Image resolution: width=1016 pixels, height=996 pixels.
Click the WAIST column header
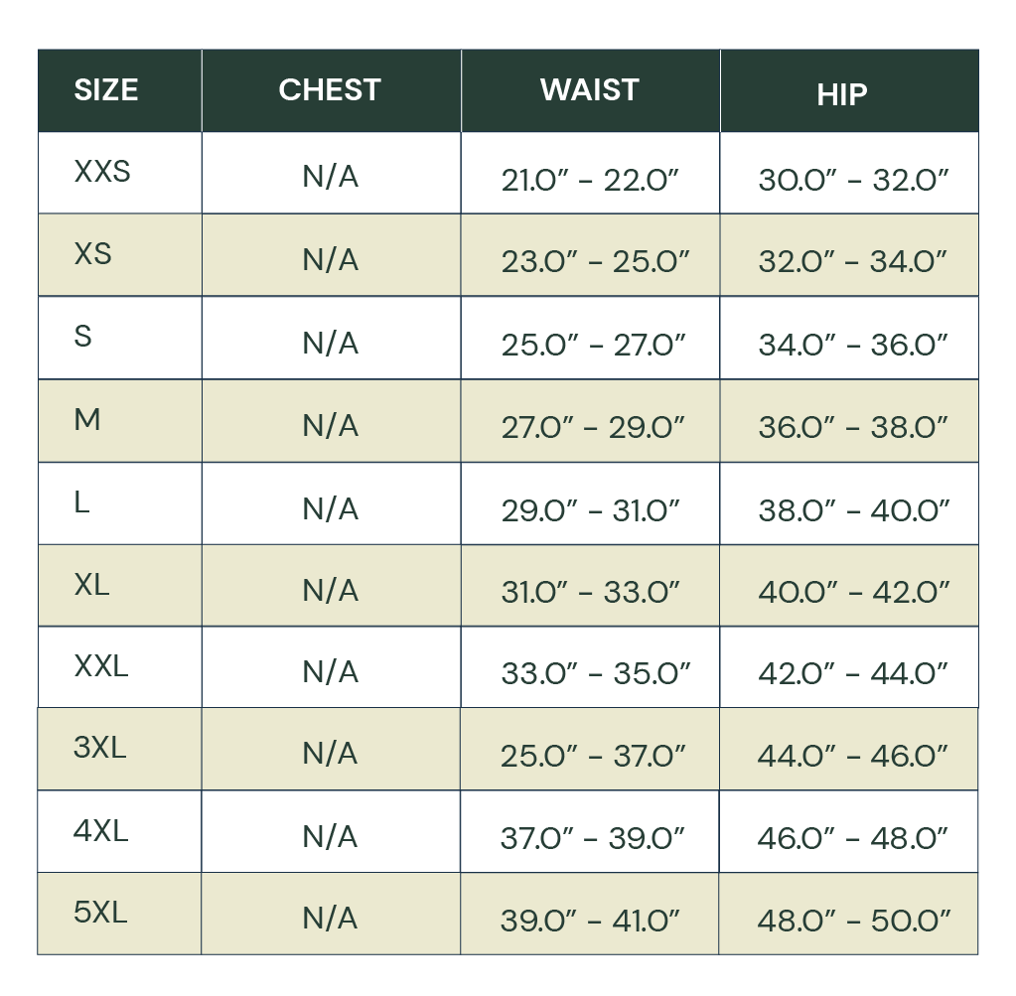(x=590, y=90)
